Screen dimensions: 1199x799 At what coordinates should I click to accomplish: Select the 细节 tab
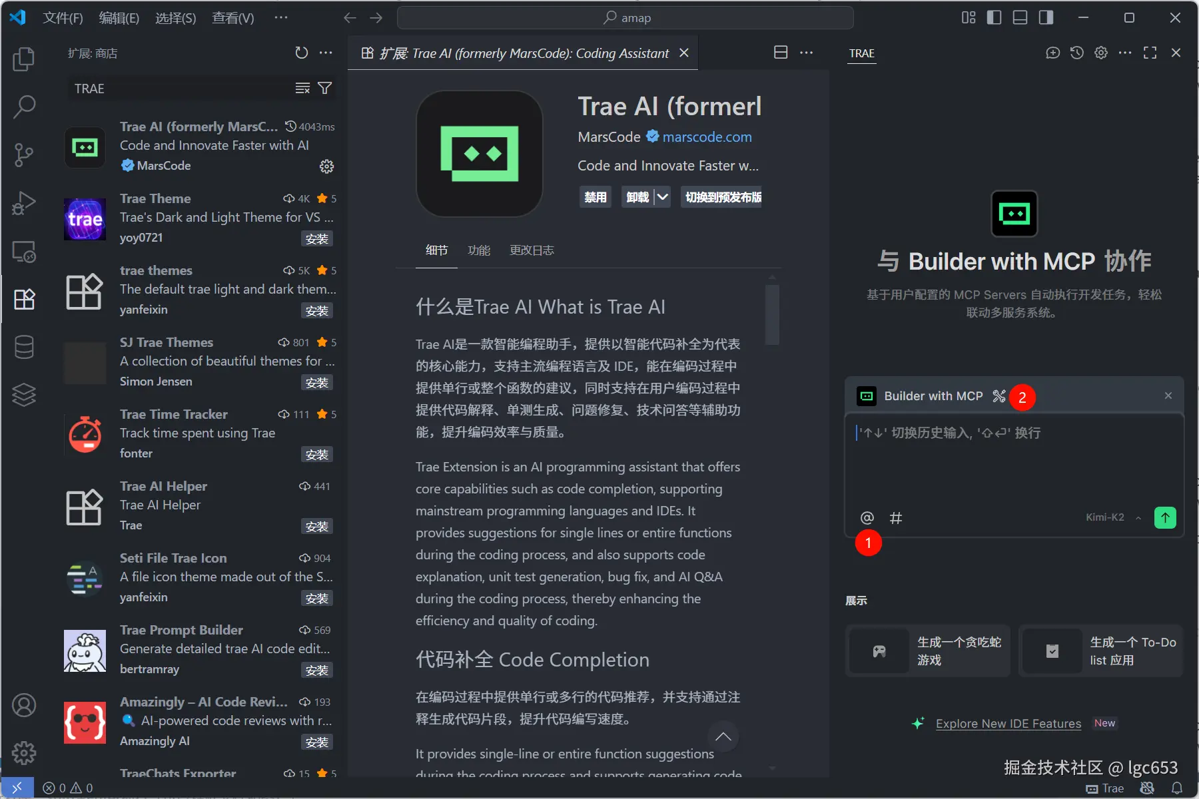click(437, 250)
